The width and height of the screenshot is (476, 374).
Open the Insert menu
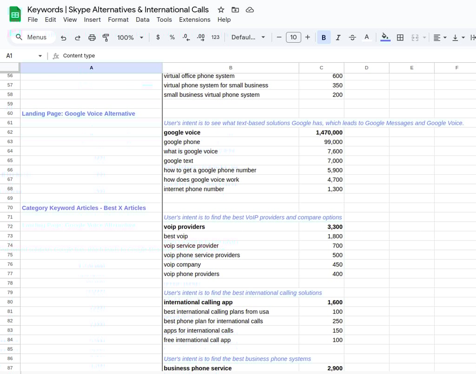point(93,20)
